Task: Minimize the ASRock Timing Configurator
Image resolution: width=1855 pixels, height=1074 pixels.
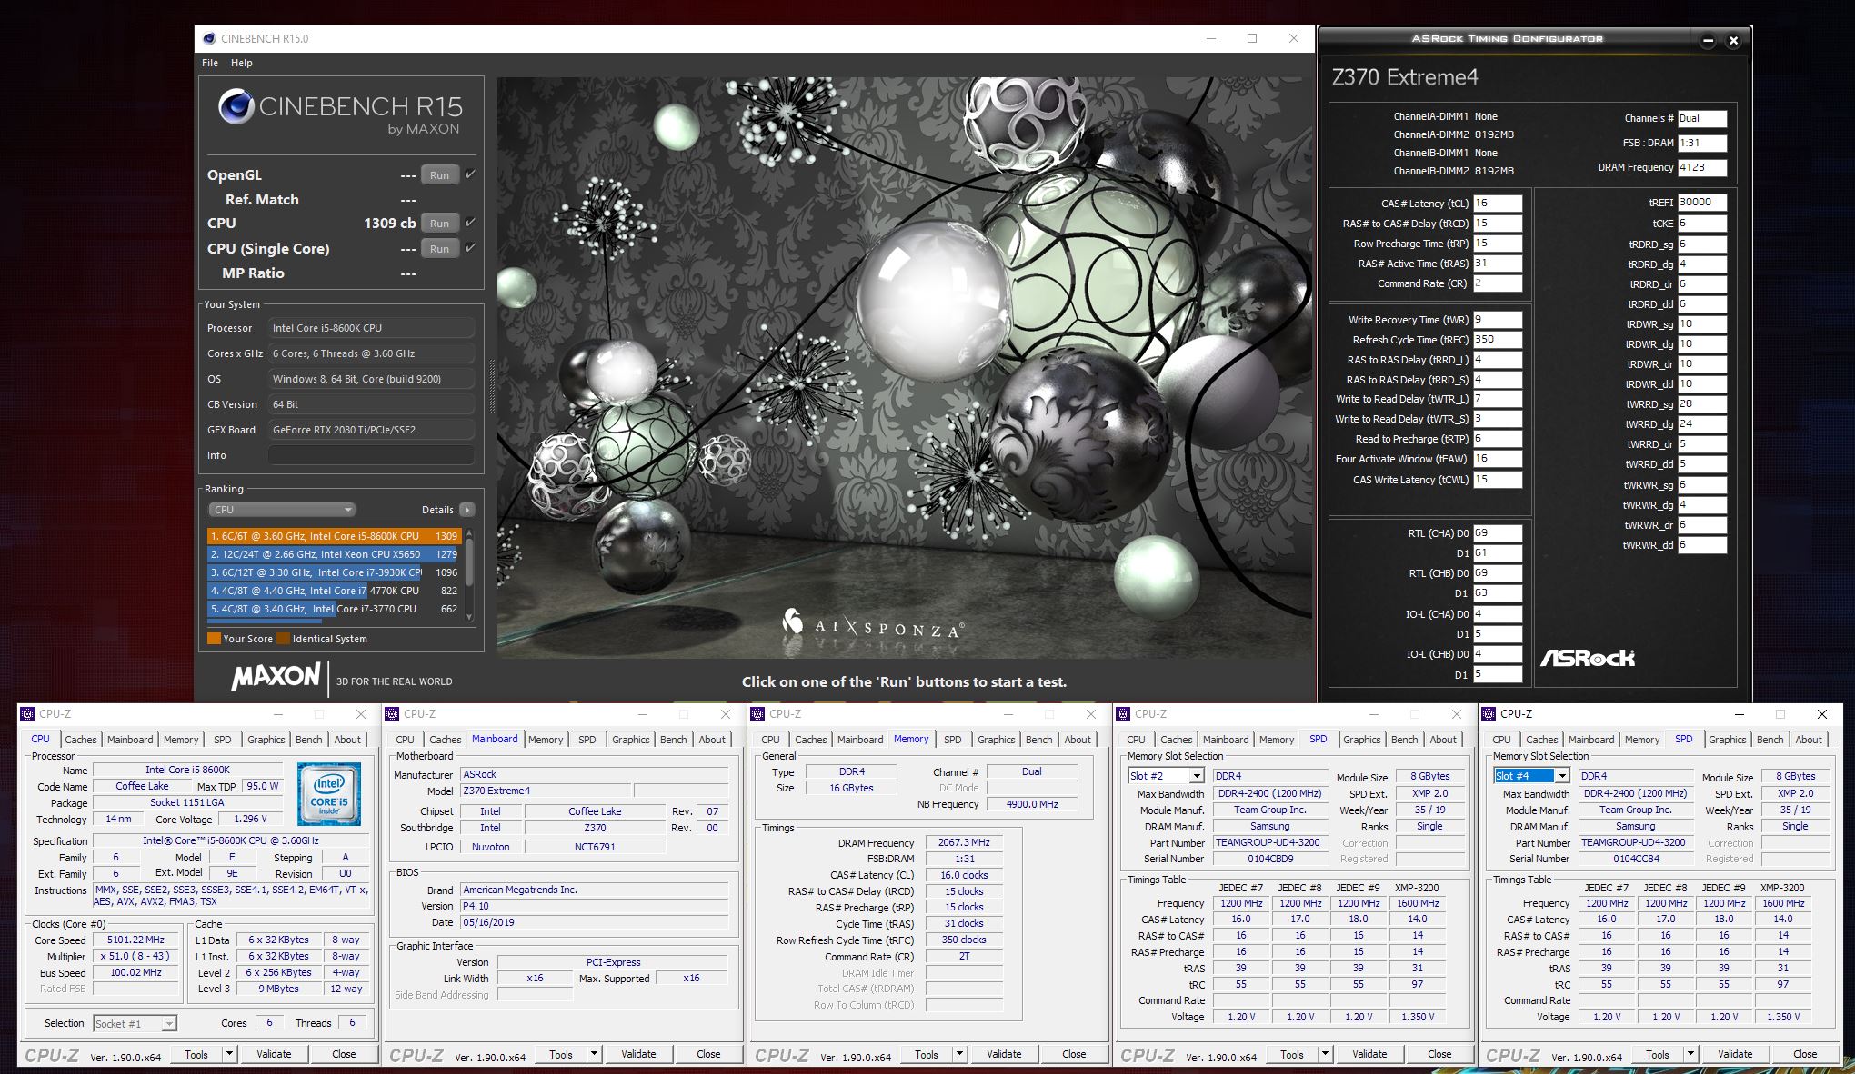Action: (1708, 40)
